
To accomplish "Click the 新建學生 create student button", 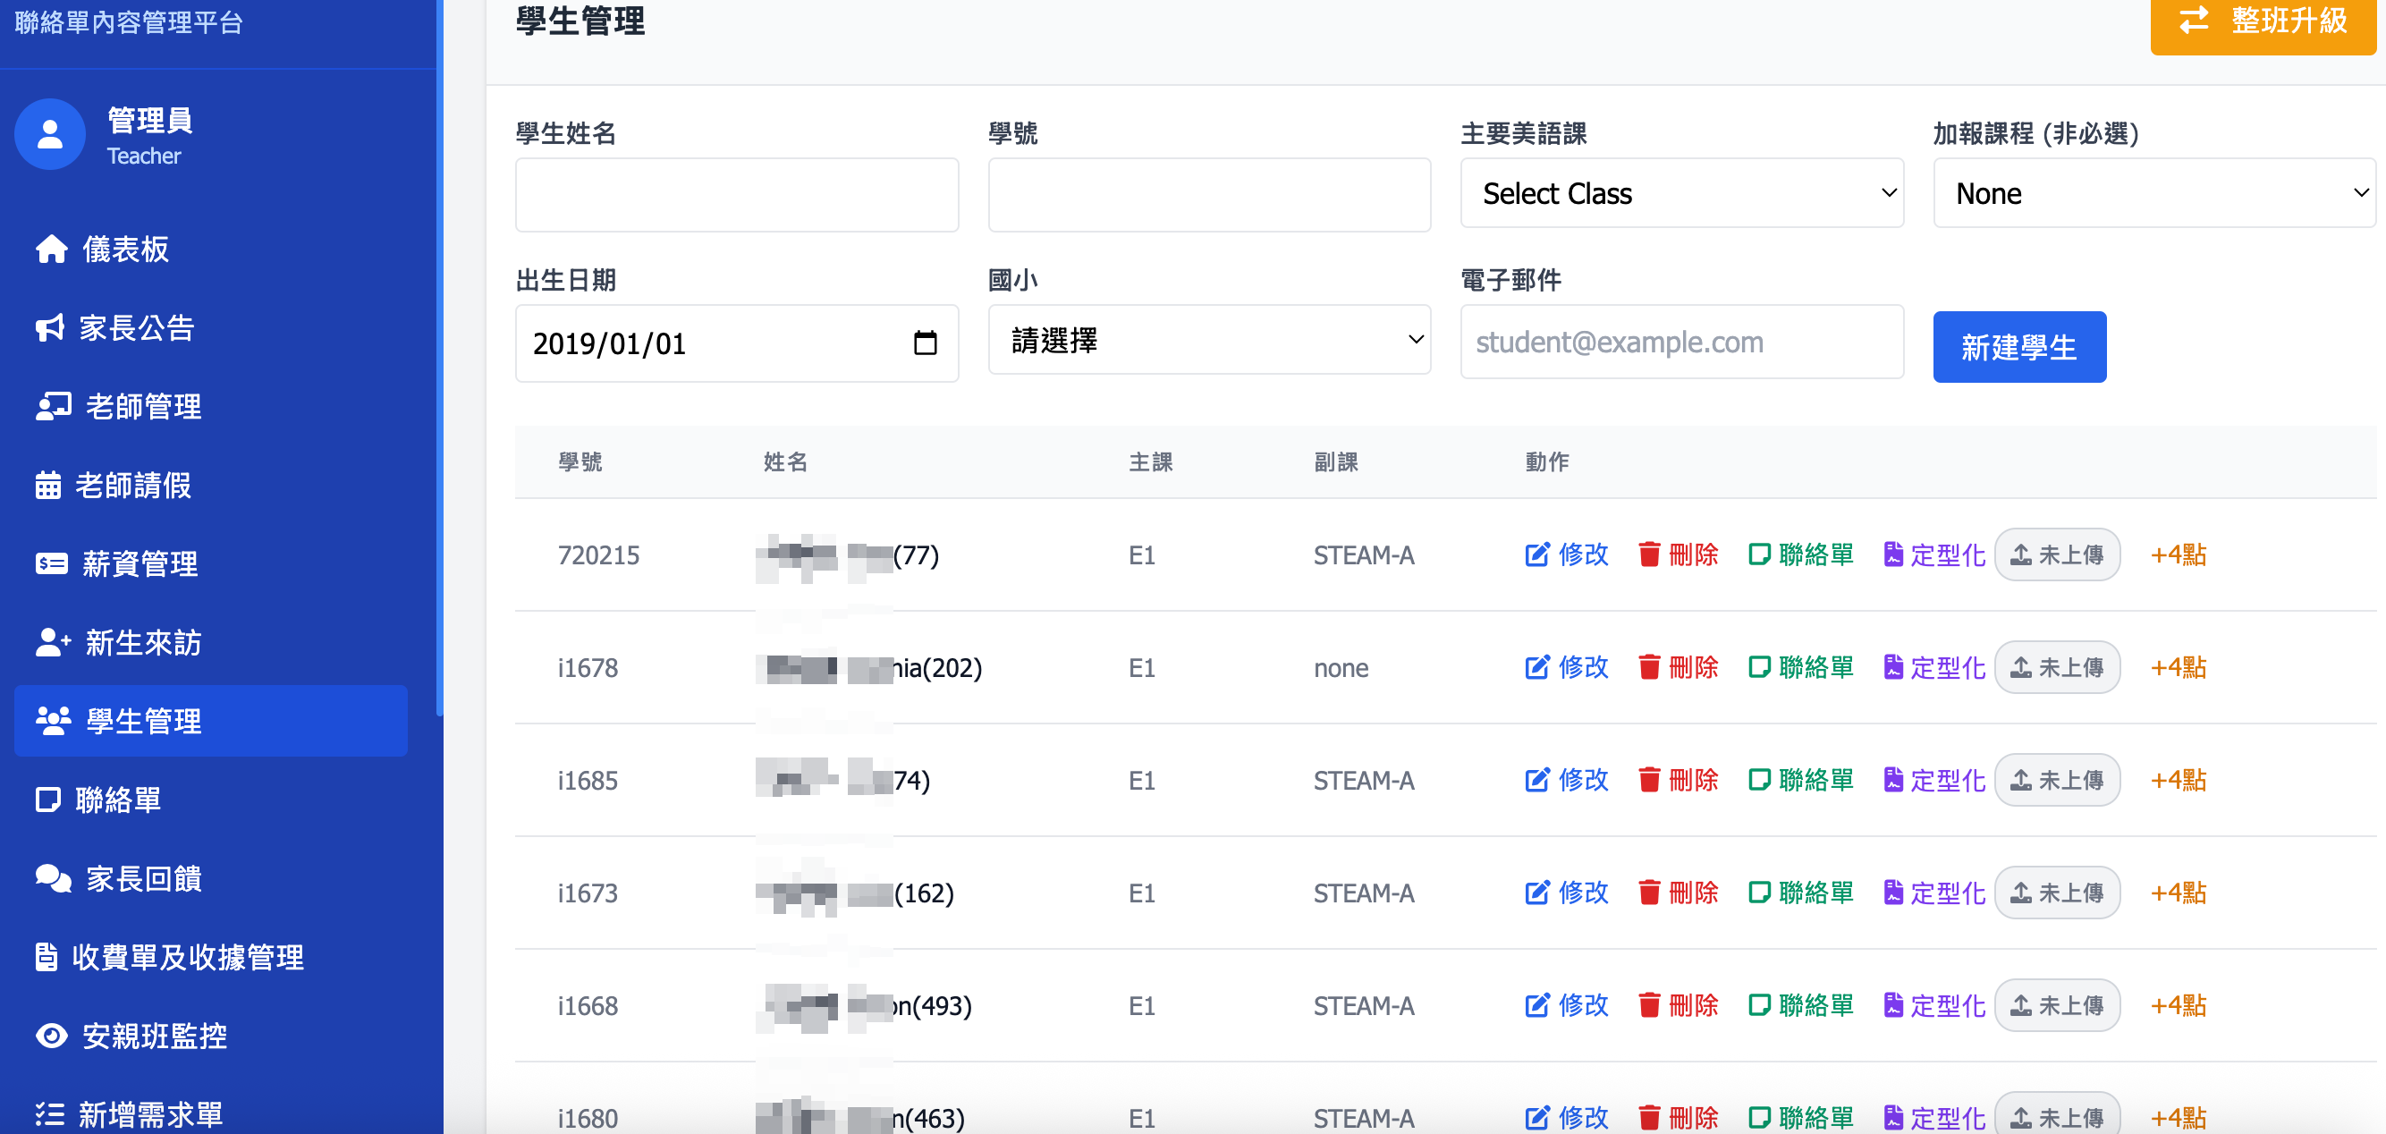I will click(x=2019, y=347).
